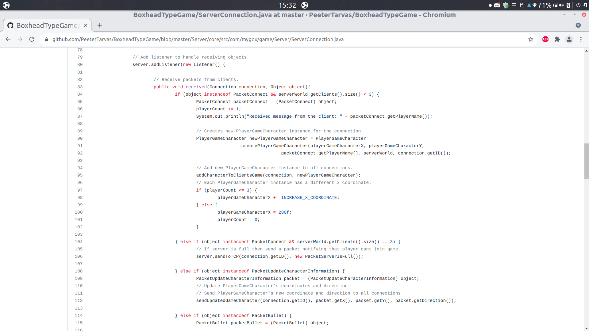Click 'sendUpdatedGameCharacter' on line 112

tap(228, 301)
